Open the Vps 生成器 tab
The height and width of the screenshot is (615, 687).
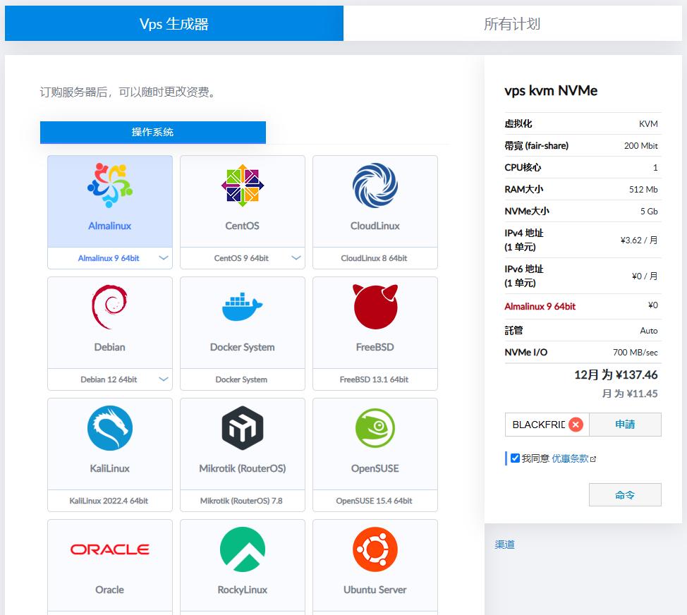coord(174,24)
